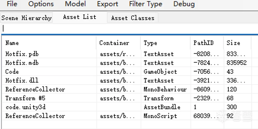Switch to the Scene Hierarchy tab
This screenshot has width=258, height=129.
pos(27,18)
